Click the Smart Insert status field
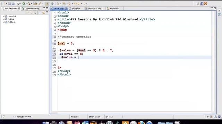Viewport: 222px width, 124px height. click(x=94, y=117)
